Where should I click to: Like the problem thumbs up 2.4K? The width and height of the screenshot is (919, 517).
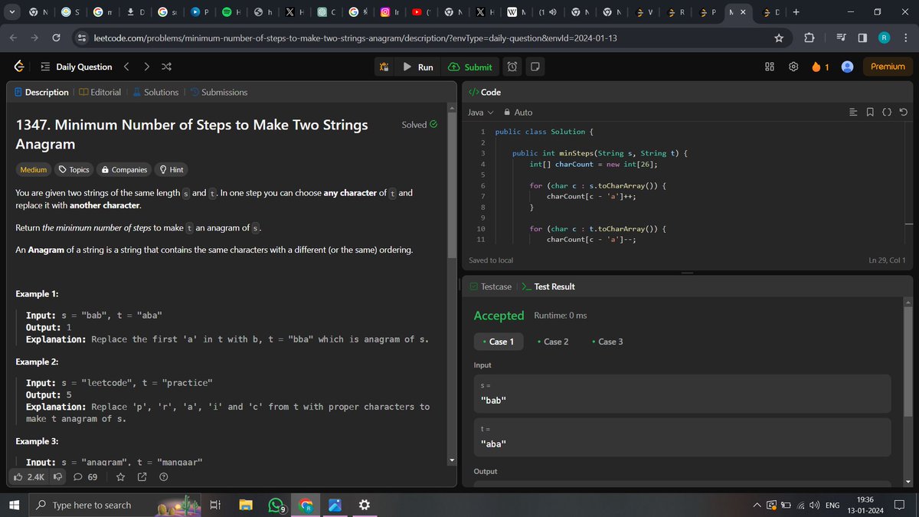click(x=29, y=477)
